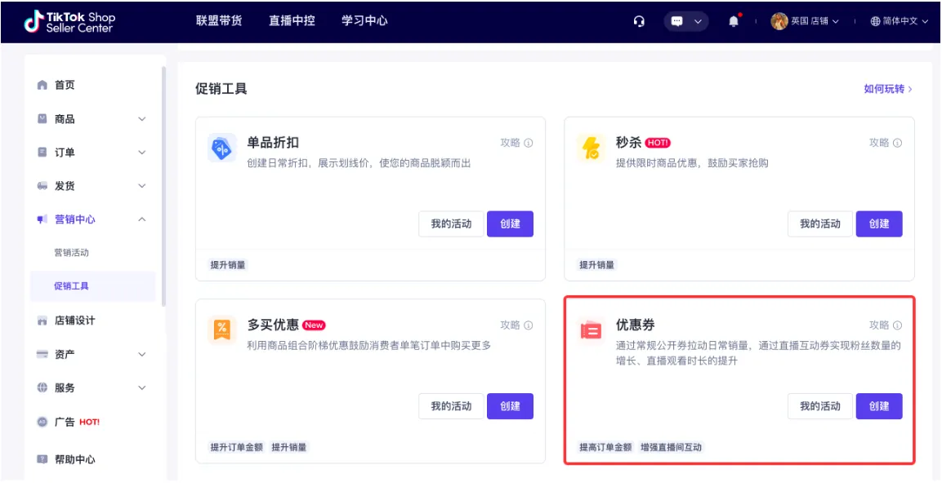The height and width of the screenshot is (500, 942).
Task: Click the shop avatar picture
Action: click(x=779, y=21)
